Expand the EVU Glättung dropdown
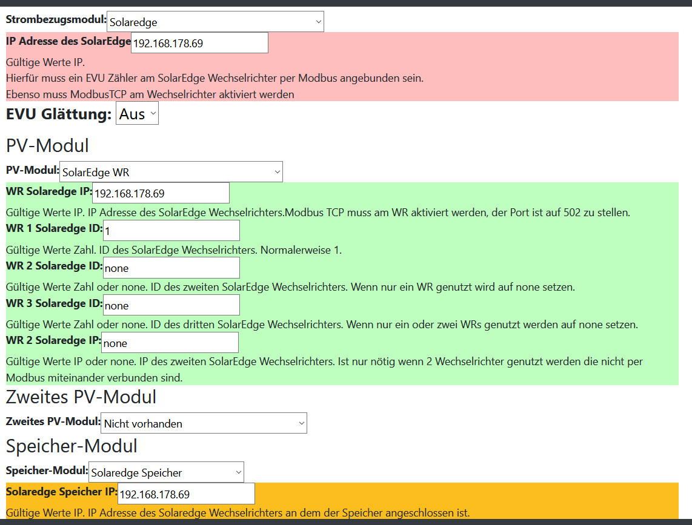This screenshot has width=692, height=525. [137, 114]
